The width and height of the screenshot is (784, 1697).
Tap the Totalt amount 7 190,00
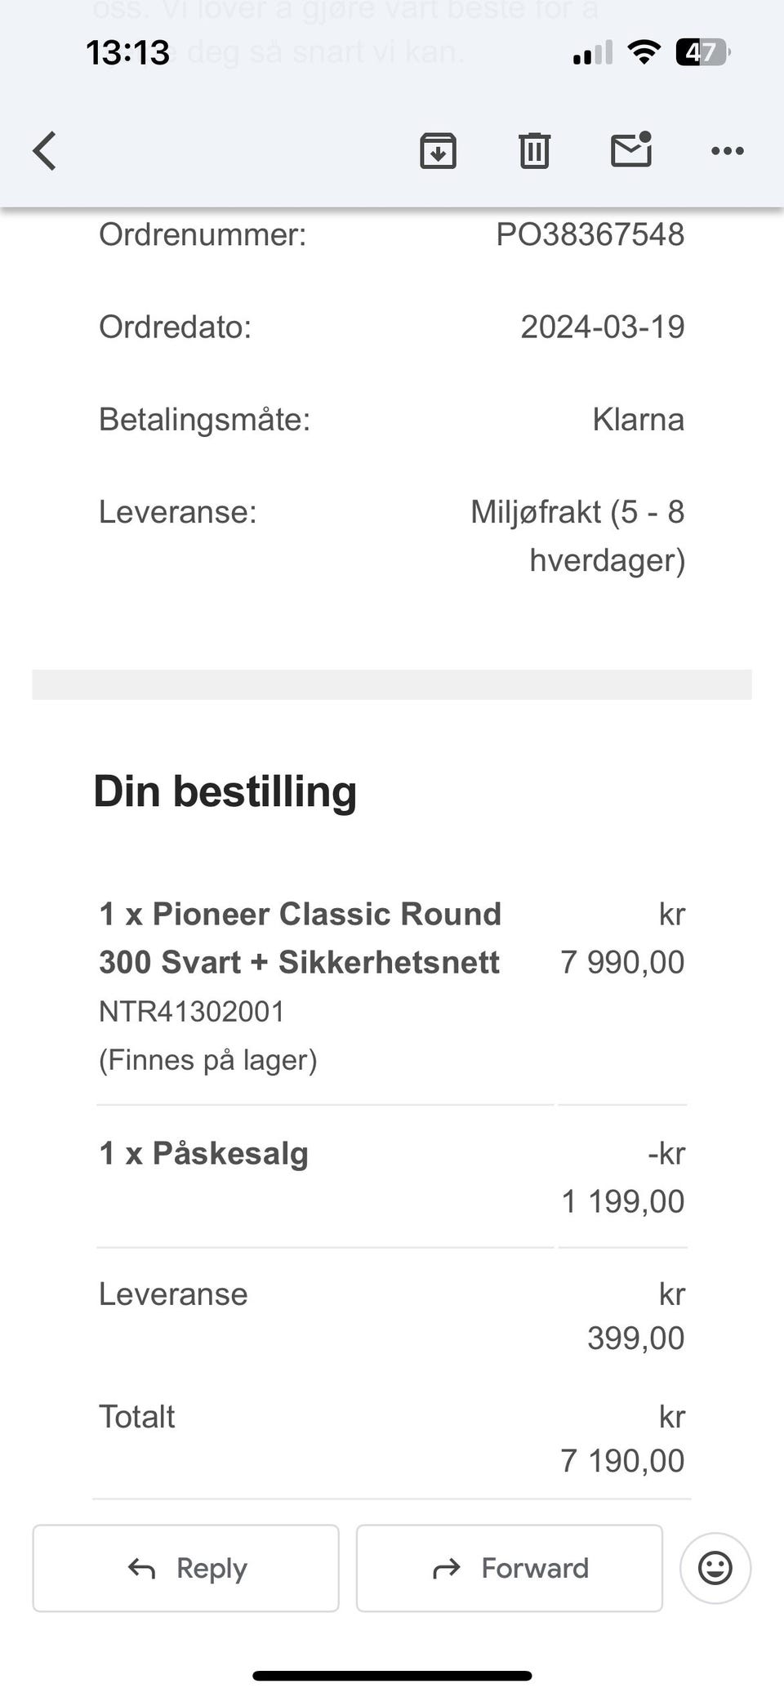(622, 1461)
